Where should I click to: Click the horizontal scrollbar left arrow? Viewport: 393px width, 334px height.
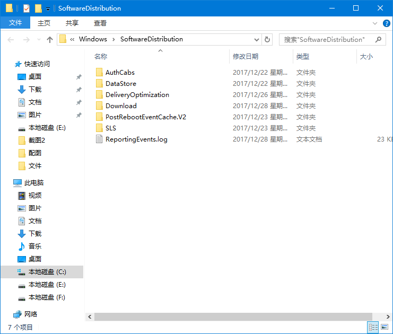tap(90, 317)
